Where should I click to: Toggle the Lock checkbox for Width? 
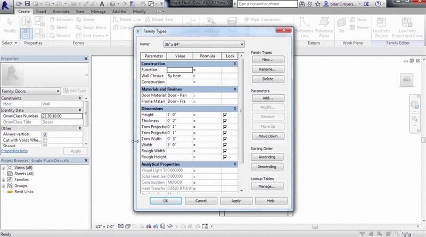coord(225,145)
